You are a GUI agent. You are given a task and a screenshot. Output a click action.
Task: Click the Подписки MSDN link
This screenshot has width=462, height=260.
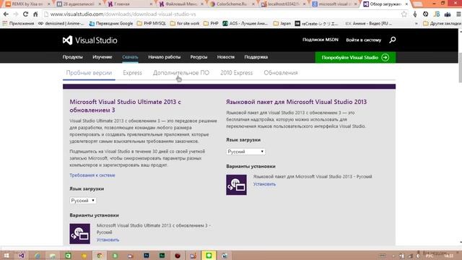click(x=321, y=40)
